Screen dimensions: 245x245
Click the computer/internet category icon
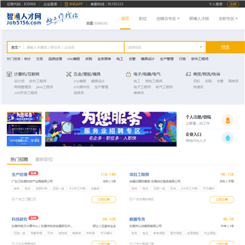10,74
